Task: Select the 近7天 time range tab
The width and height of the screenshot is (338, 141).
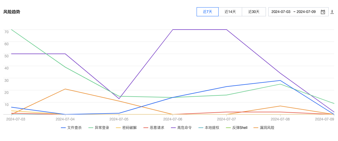Action: tap(207, 12)
